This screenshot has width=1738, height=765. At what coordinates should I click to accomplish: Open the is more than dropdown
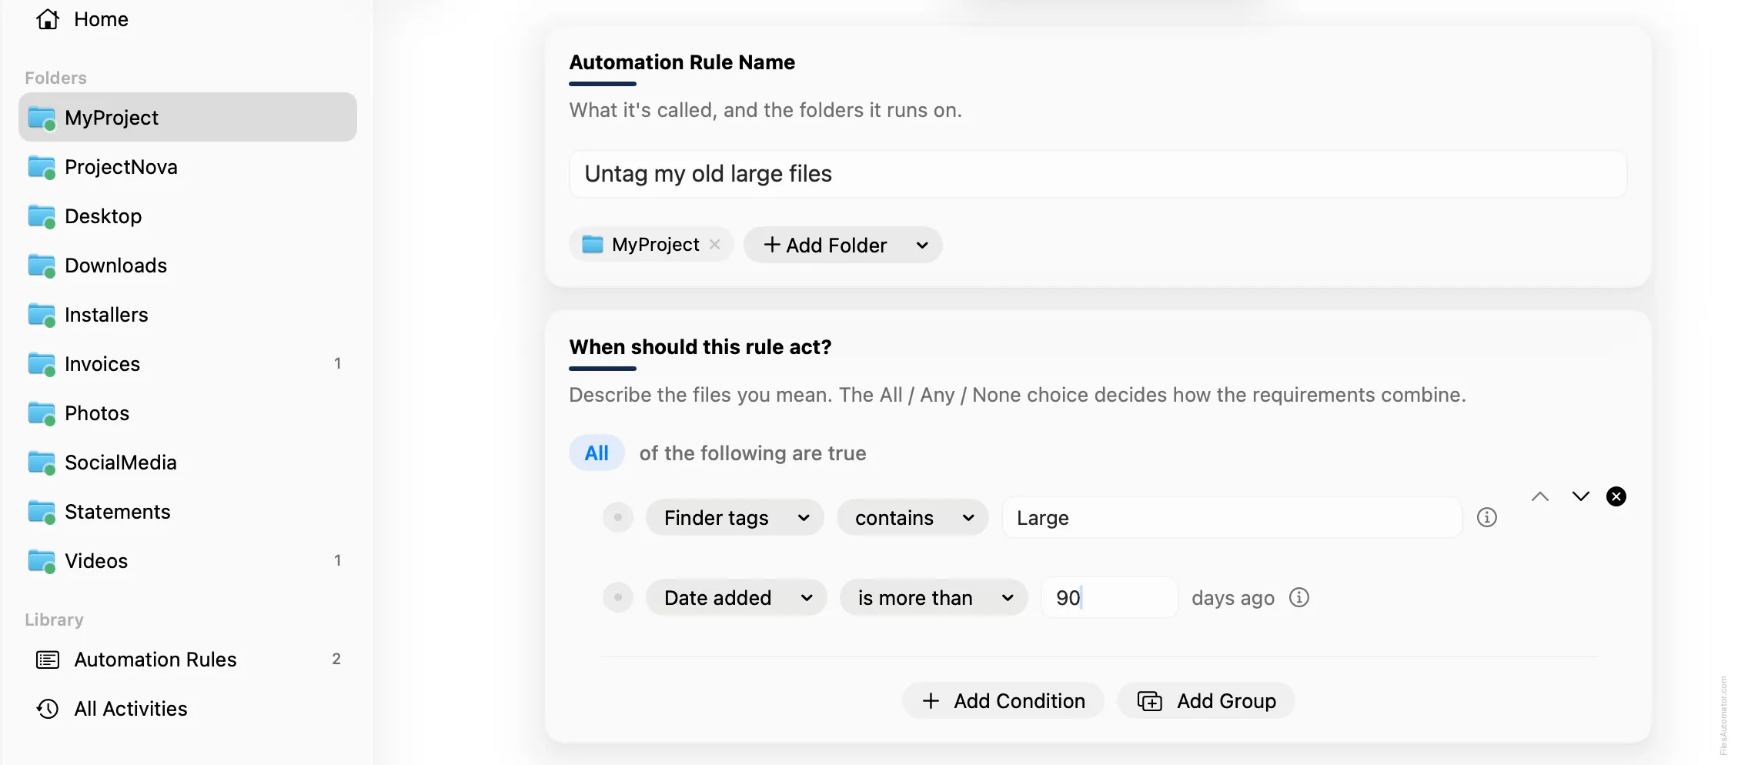coord(934,598)
